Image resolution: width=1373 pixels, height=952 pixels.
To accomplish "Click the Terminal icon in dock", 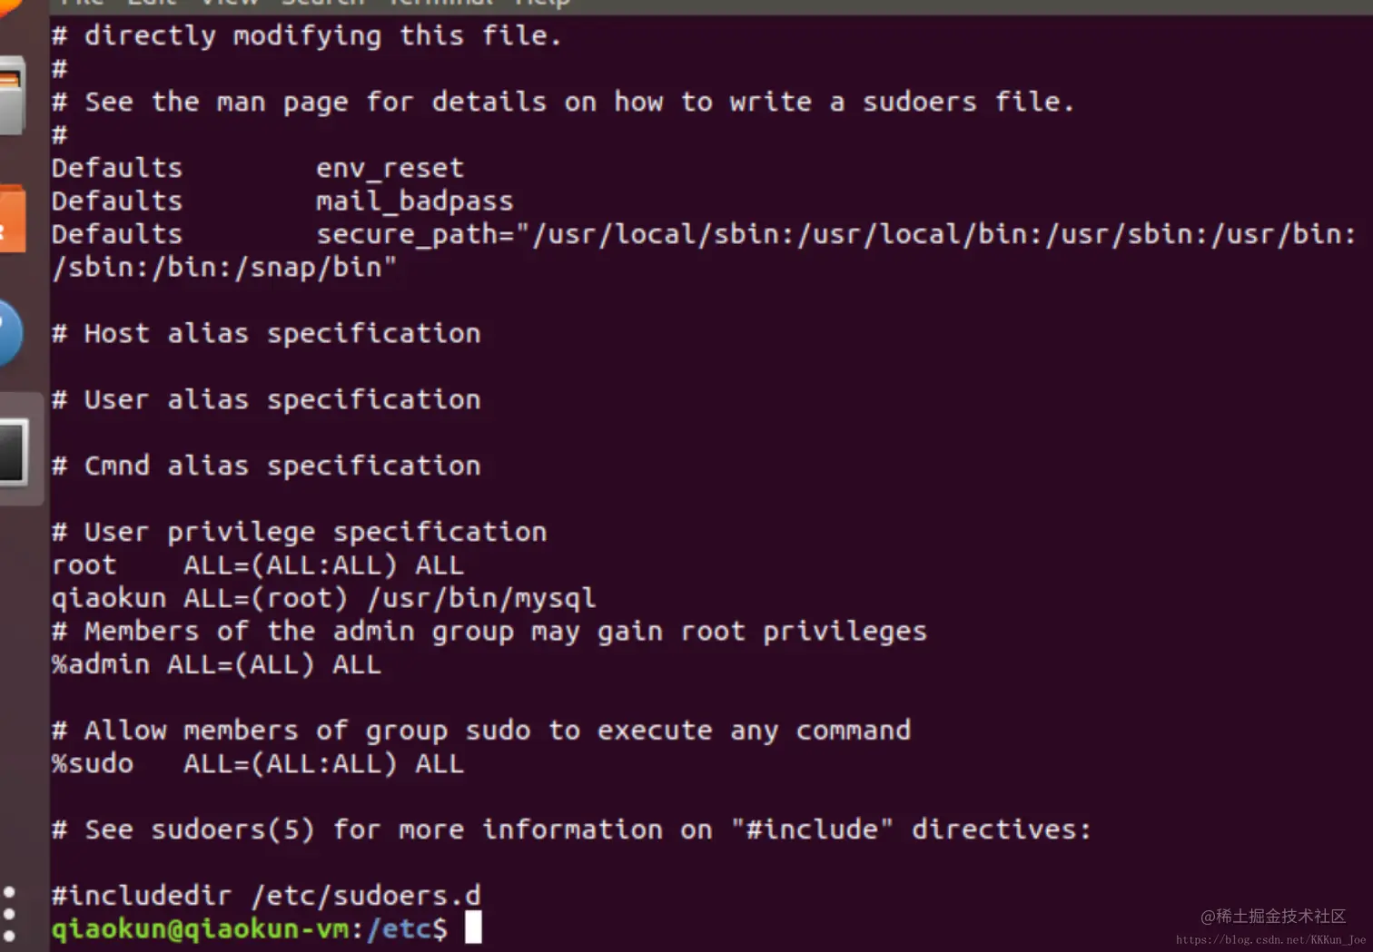I will pos(13,451).
